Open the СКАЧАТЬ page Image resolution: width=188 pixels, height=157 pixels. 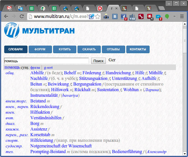pos(89,49)
